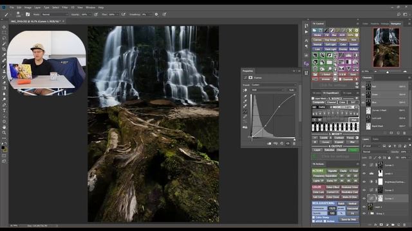Click Frequency Separation action button

[324, 176]
